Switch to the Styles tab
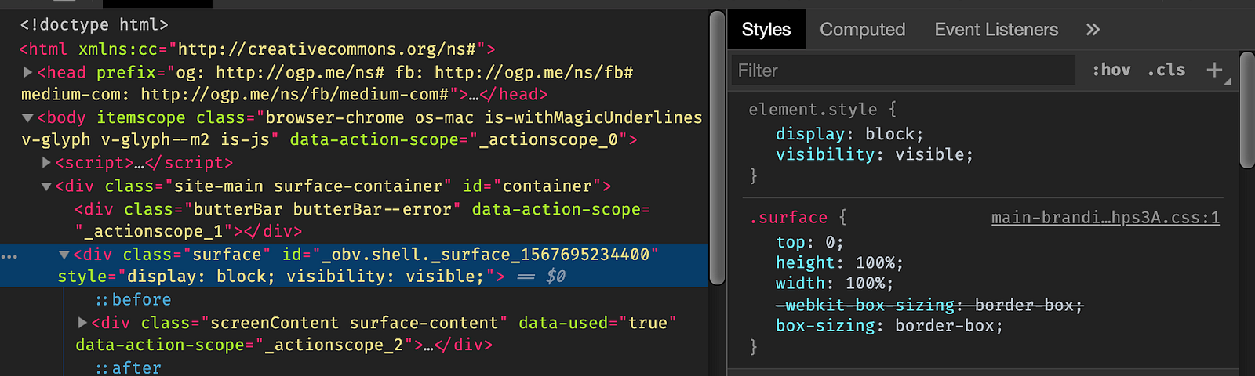The image size is (1255, 376). pos(766,30)
